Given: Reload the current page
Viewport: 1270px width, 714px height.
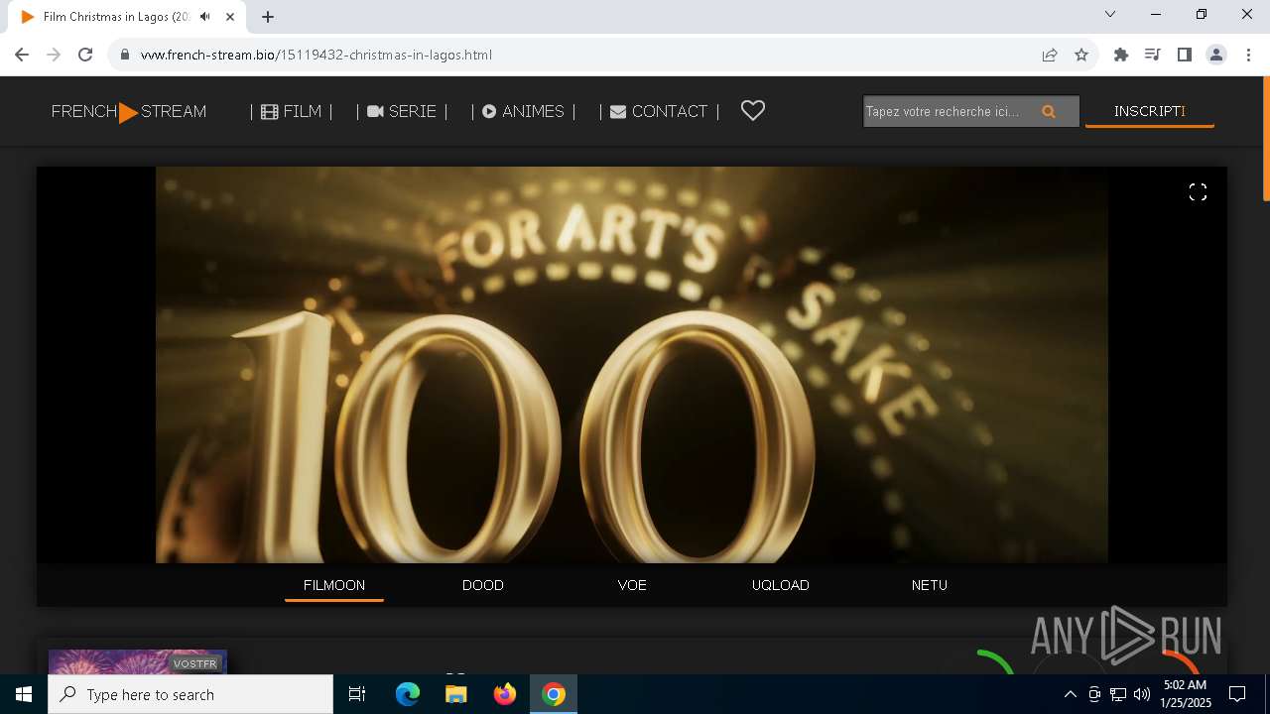Looking at the screenshot, I should click(85, 55).
